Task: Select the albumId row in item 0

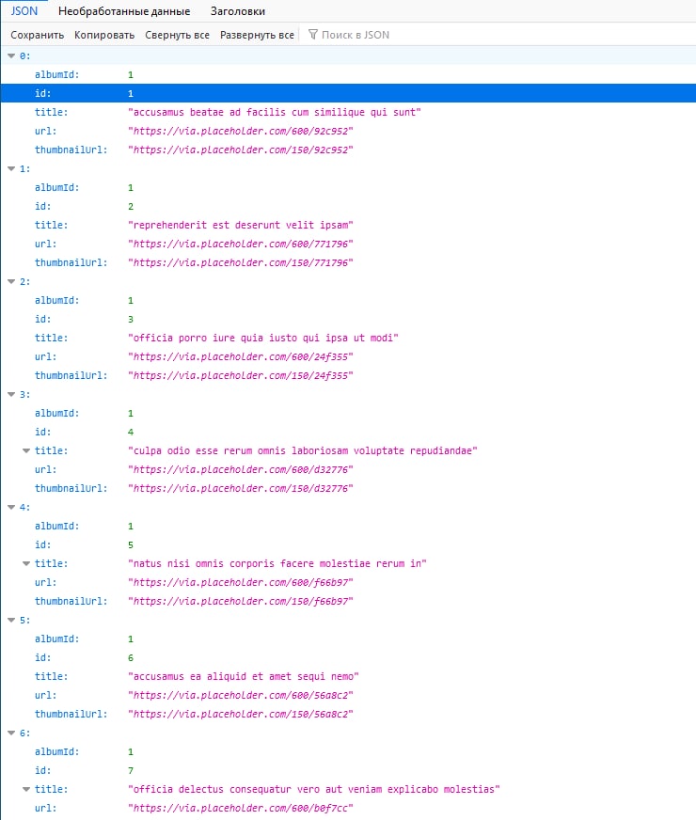Action: click(348, 75)
